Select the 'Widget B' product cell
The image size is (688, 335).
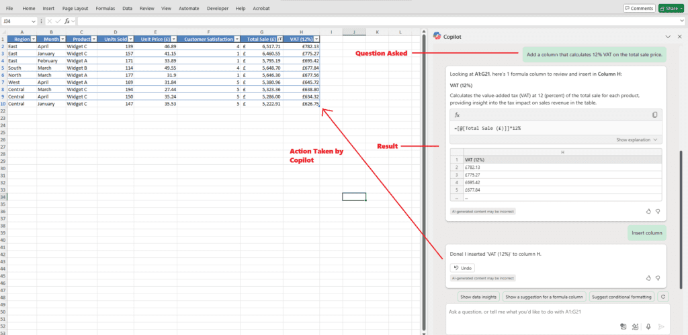[81, 68]
